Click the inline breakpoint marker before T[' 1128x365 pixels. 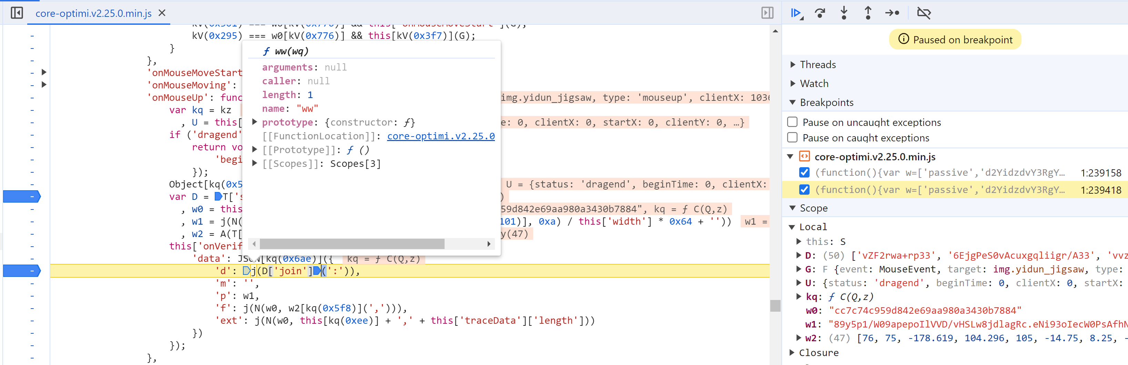(x=218, y=197)
